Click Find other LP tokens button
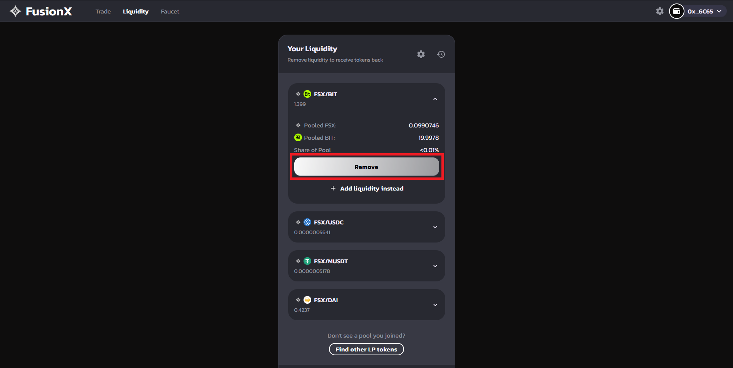 (366, 349)
